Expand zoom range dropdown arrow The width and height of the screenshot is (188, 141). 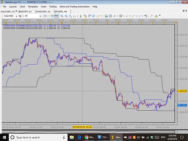[x=77, y=16]
